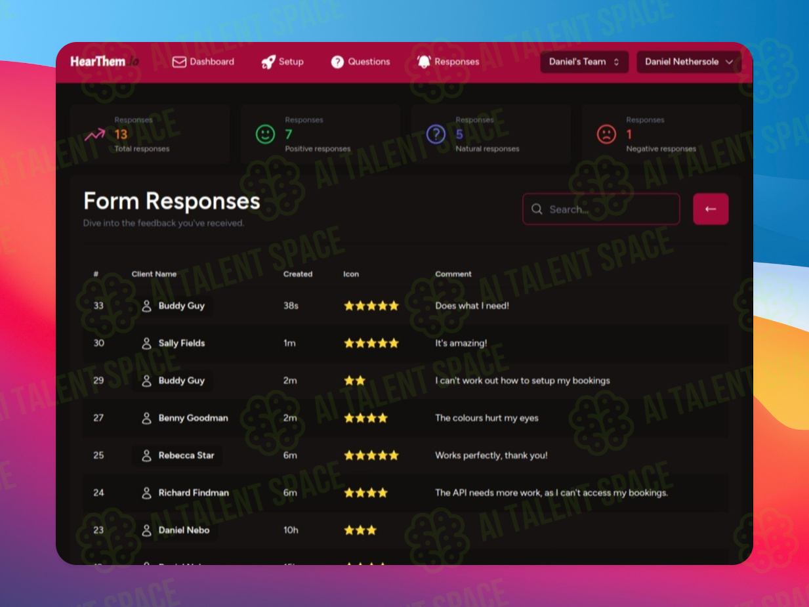Image resolution: width=809 pixels, height=607 pixels.
Task: Click the 7 positive responses value
Action: (289, 135)
